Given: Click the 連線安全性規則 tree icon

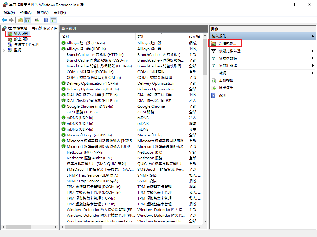Looking at the screenshot, I should tap(10, 45).
